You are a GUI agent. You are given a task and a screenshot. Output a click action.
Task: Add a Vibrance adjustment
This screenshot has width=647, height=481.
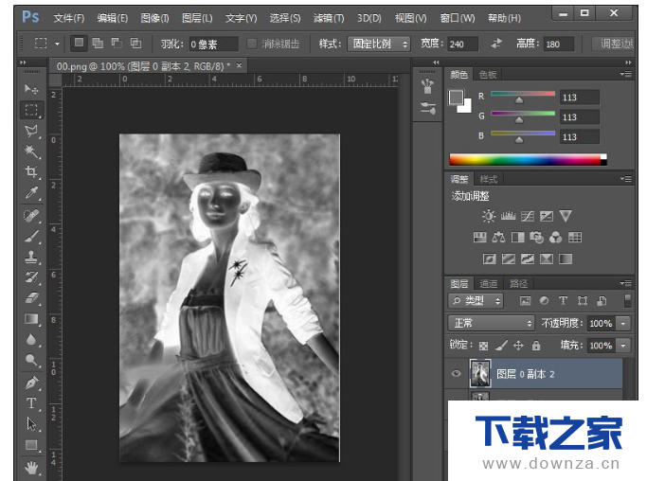[566, 216]
